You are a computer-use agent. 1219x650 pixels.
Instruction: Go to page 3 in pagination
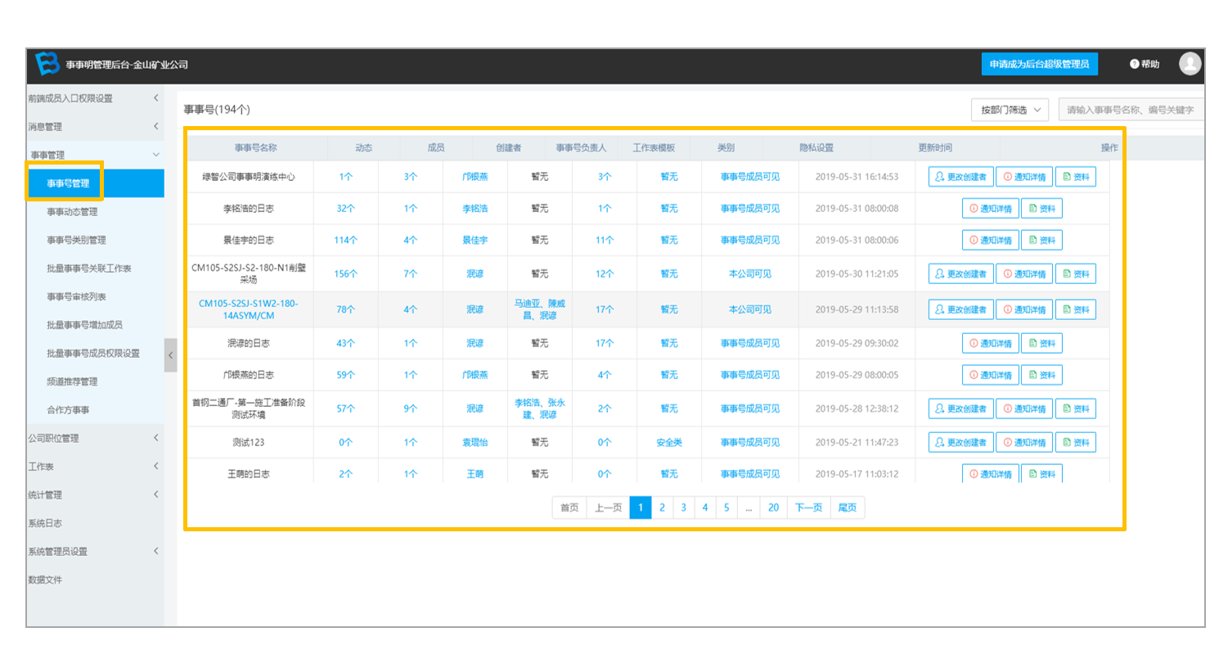pos(683,508)
